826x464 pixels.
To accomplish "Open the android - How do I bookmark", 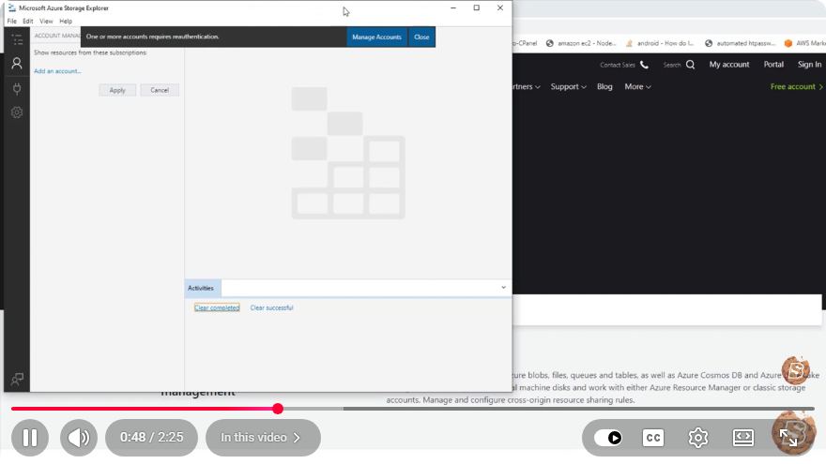I will pos(660,43).
